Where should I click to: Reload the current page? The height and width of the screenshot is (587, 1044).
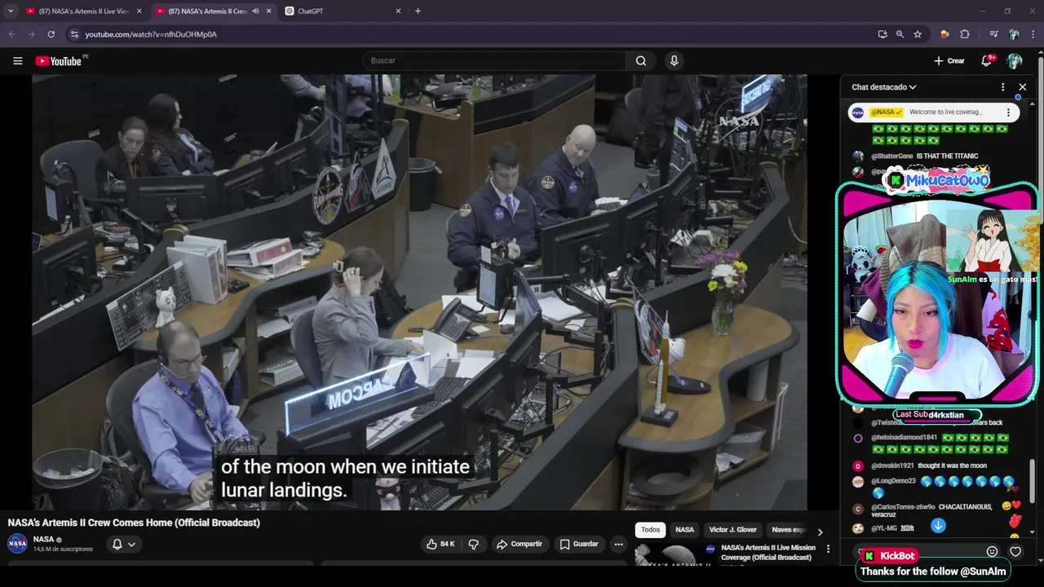51,34
